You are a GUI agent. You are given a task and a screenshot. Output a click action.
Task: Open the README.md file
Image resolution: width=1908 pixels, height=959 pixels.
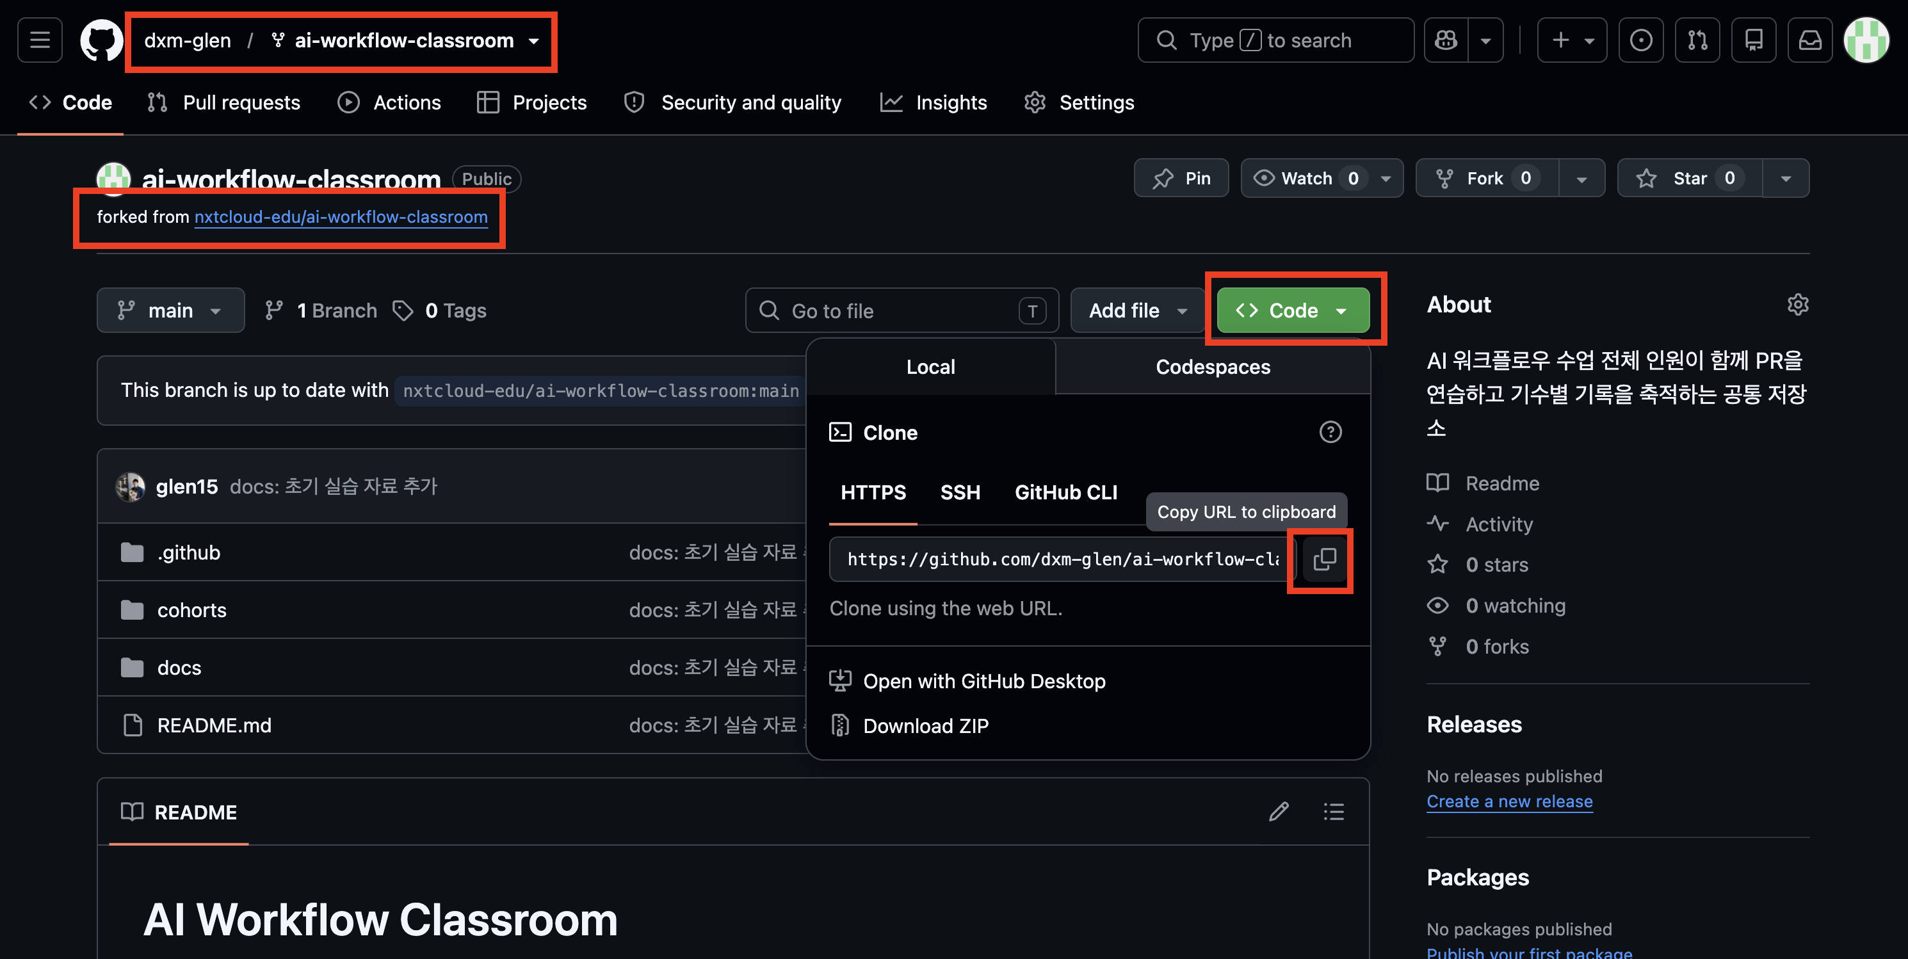pyautogui.click(x=214, y=726)
